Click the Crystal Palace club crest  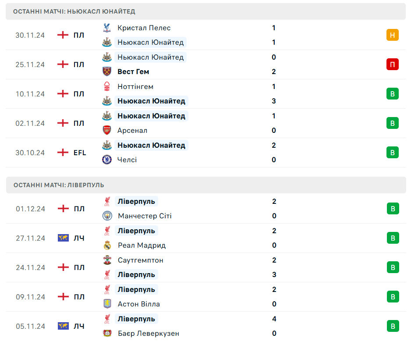click(106, 28)
